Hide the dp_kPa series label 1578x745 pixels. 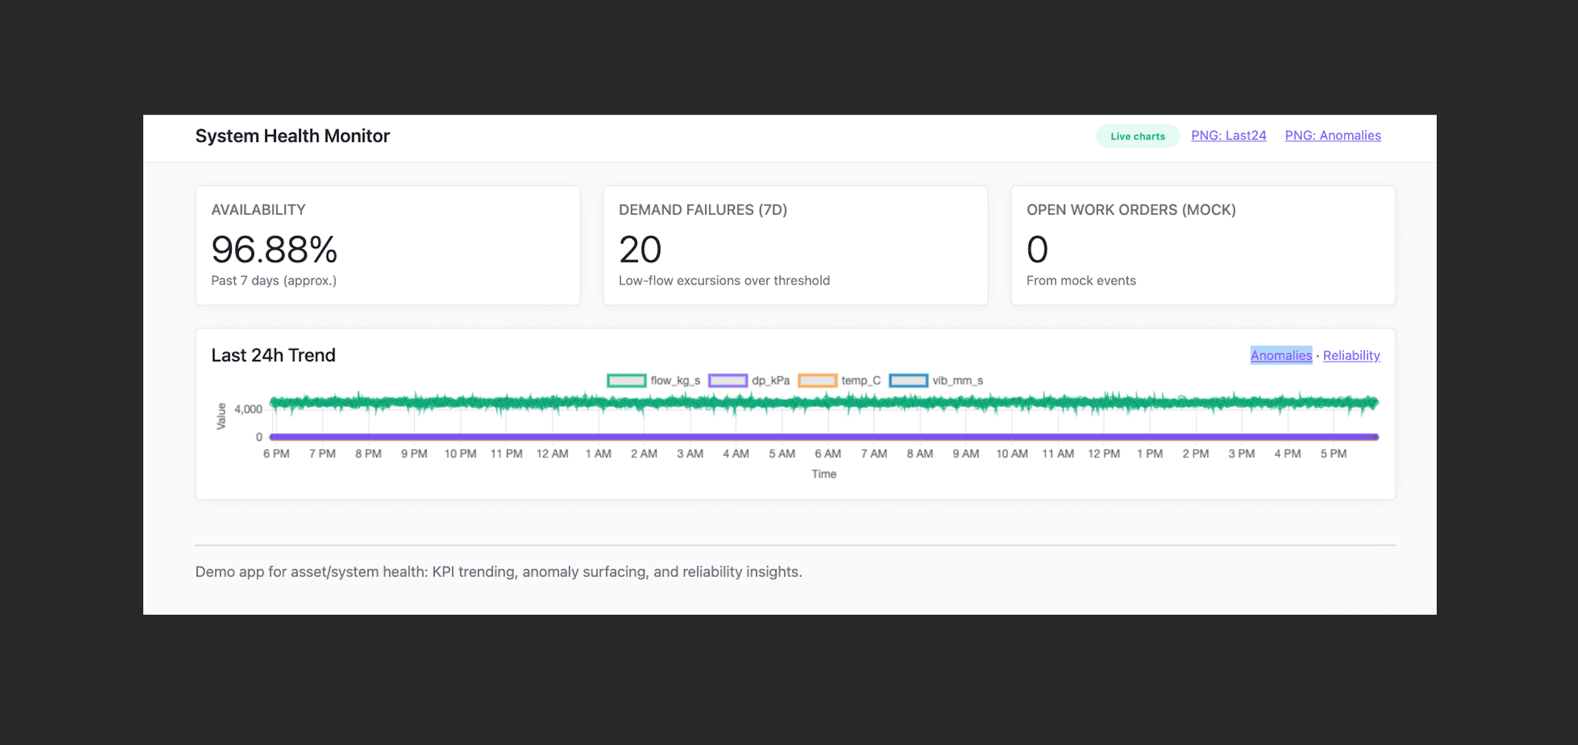click(x=770, y=380)
